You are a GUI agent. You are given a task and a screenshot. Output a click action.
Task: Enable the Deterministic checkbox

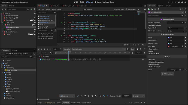tap(169, 41)
